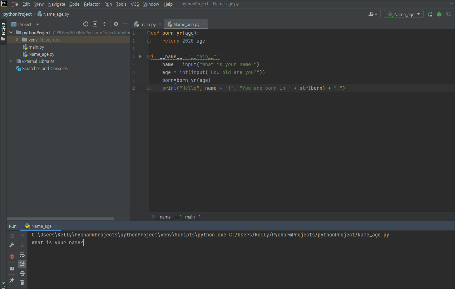
Task: Toggle soft-wrap in the Run console
Action: tap(22, 255)
